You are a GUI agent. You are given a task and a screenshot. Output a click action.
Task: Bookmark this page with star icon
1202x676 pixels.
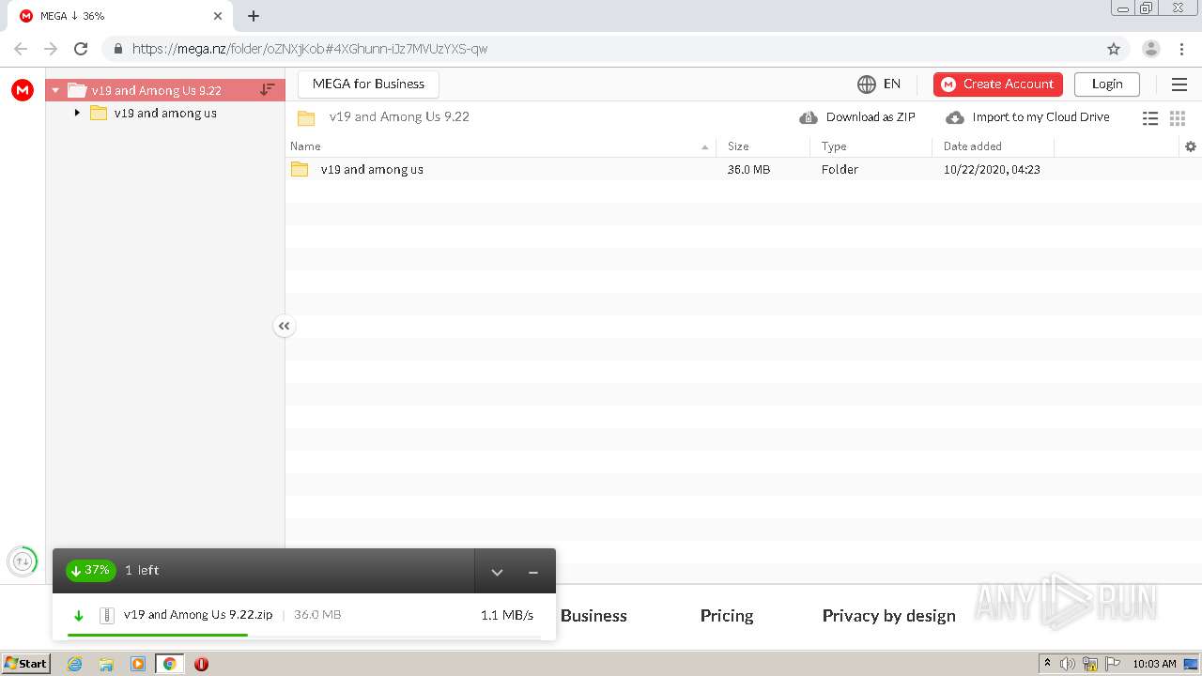click(x=1114, y=49)
